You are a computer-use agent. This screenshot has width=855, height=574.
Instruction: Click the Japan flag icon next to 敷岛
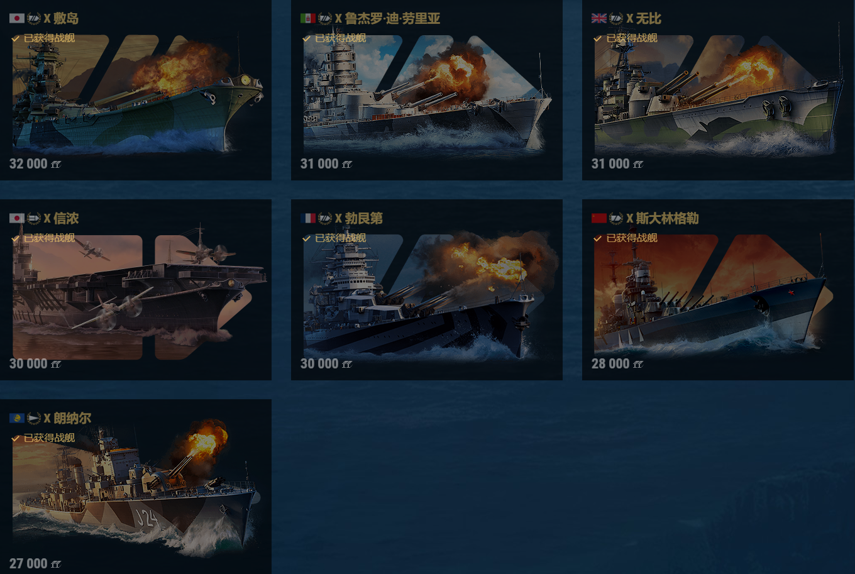tap(17, 18)
